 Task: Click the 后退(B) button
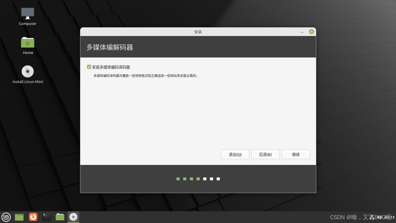pyautogui.click(x=266, y=154)
